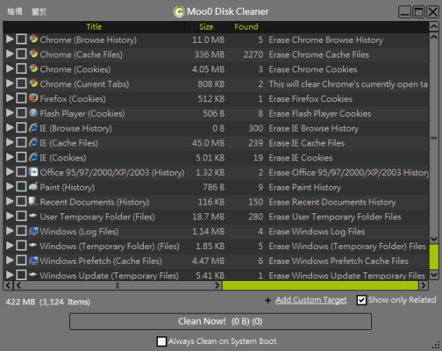Screen dimensions: 442x351
Task: Maximize the Moo0 Disk Cleaner window
Action: (x=418, y=12)
